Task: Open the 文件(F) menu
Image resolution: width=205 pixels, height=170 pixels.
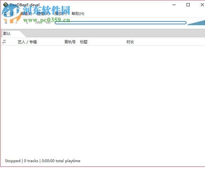Action: pos(9,14)
